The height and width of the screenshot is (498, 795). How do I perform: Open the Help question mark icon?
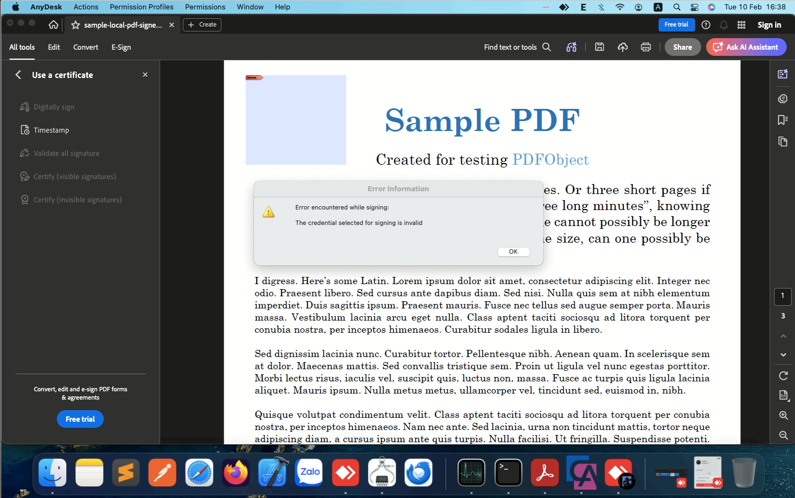[x=706, y=25]
